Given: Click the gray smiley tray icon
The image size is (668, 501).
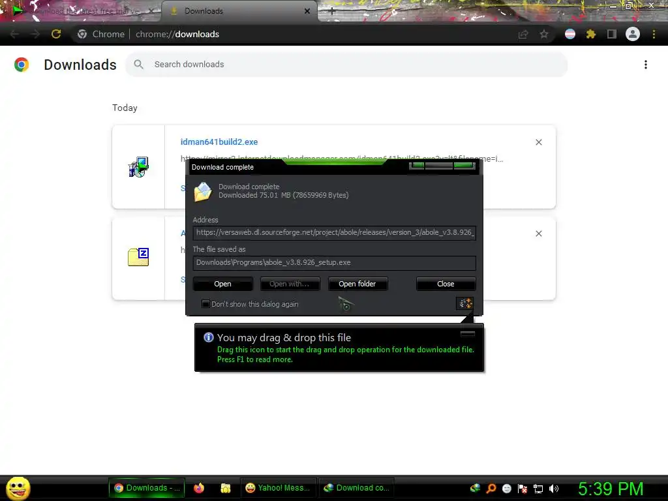Looking at the screenshot, I should point(507,488).
